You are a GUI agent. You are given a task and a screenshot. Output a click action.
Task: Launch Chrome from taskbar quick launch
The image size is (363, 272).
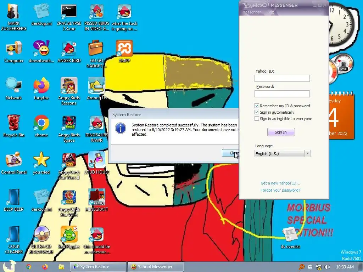(28, 267)
